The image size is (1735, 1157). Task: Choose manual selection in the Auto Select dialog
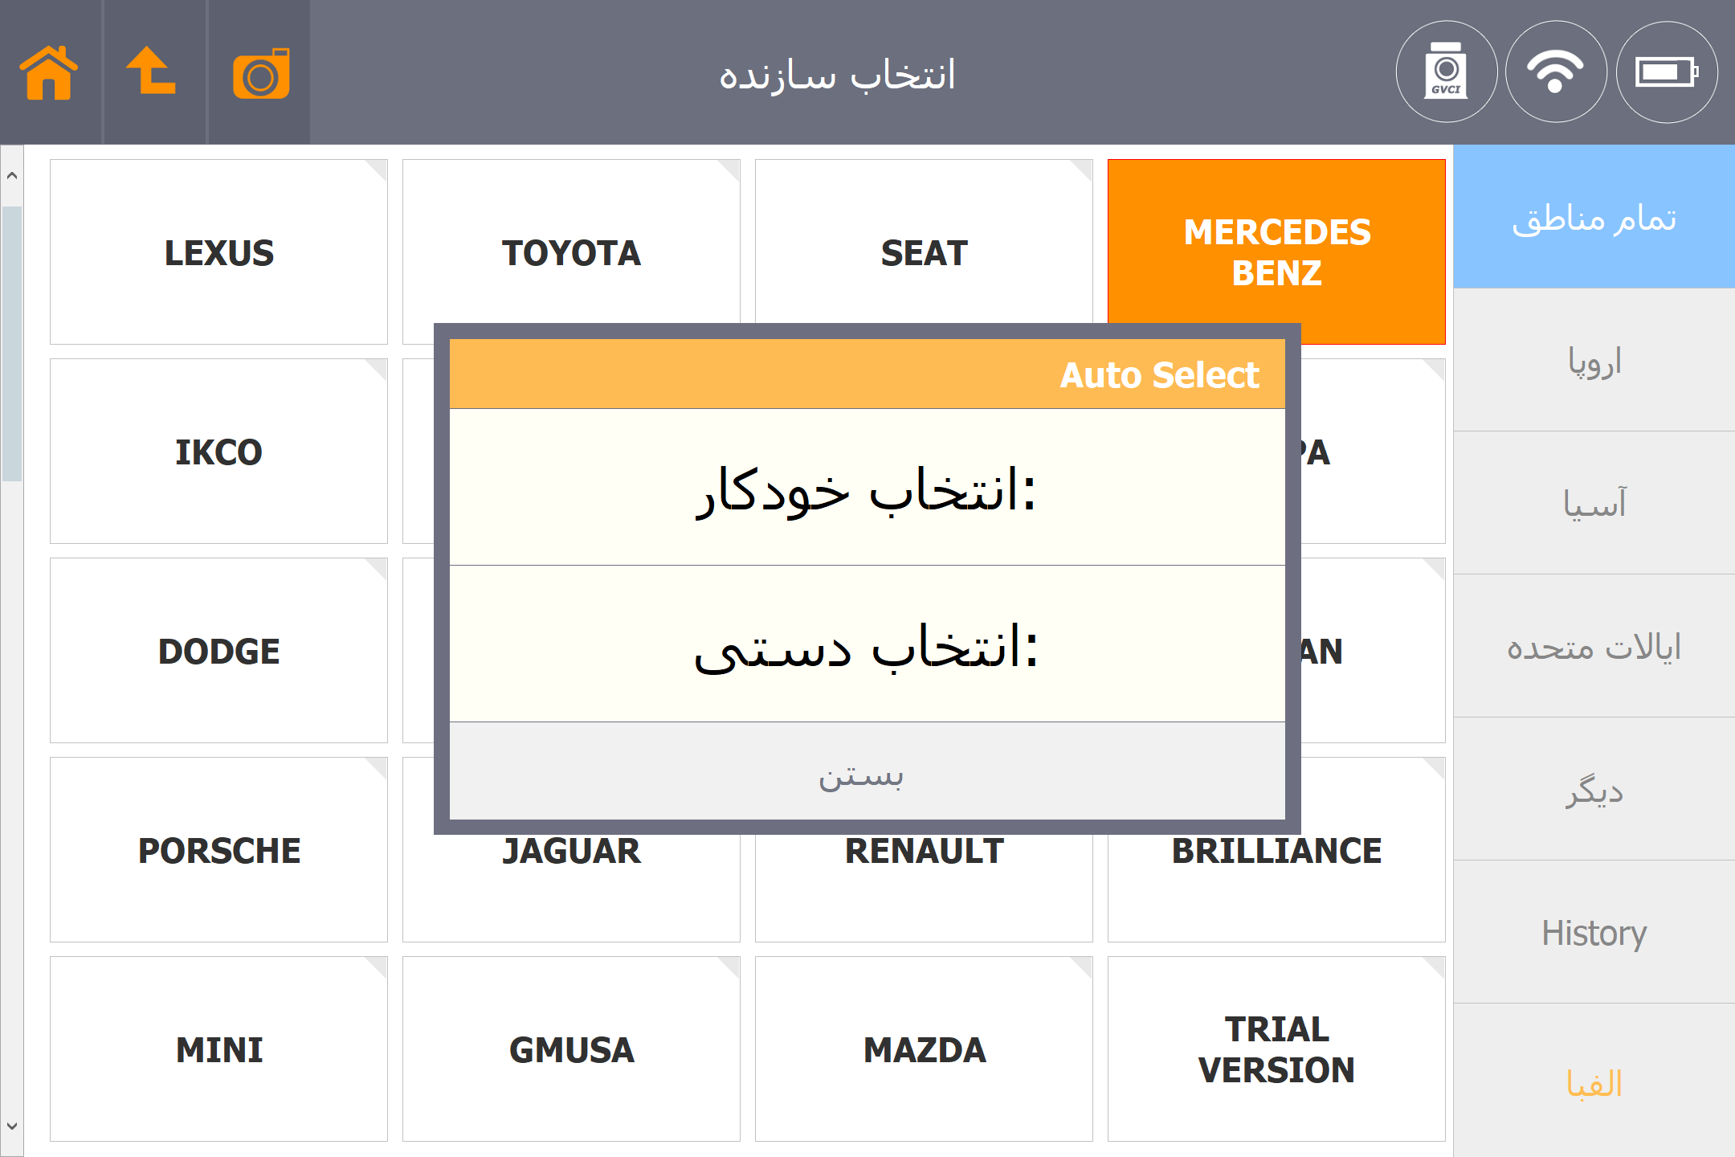[x=867, y=644]
